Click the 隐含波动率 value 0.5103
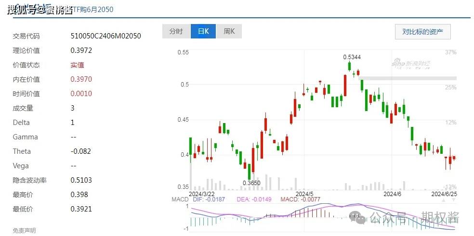 (81, 180)
